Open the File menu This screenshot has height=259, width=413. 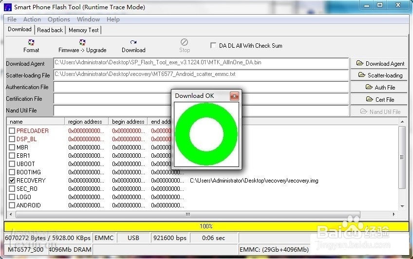point(12,19)
